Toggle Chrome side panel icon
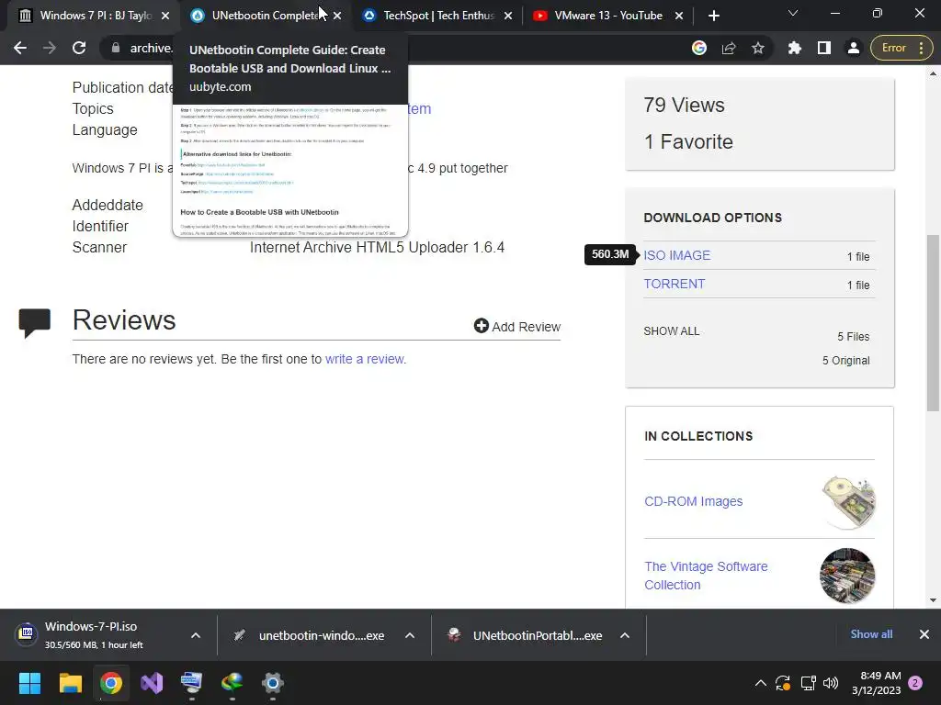Viewport: 941px width, 705px height. [x=824, y=48]
